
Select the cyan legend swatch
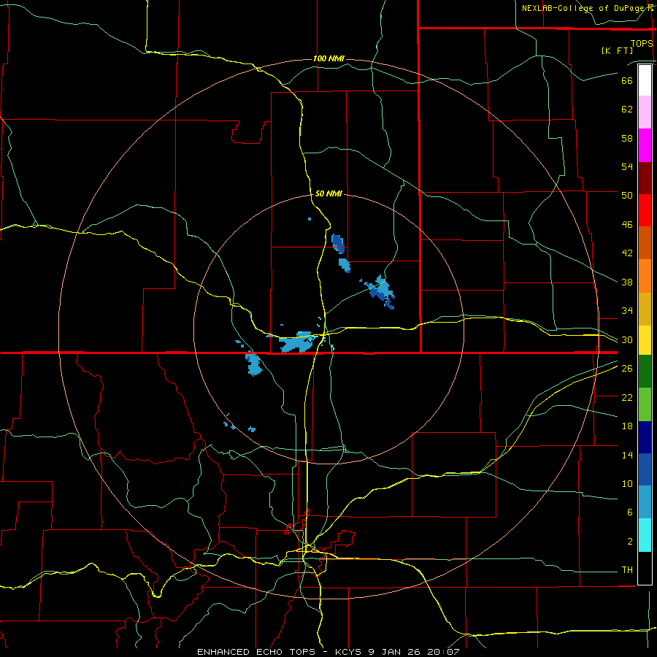(645, 534)
